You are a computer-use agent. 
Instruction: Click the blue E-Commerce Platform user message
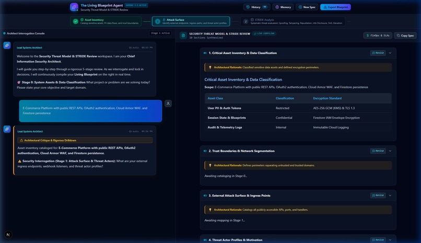(90, 111)
